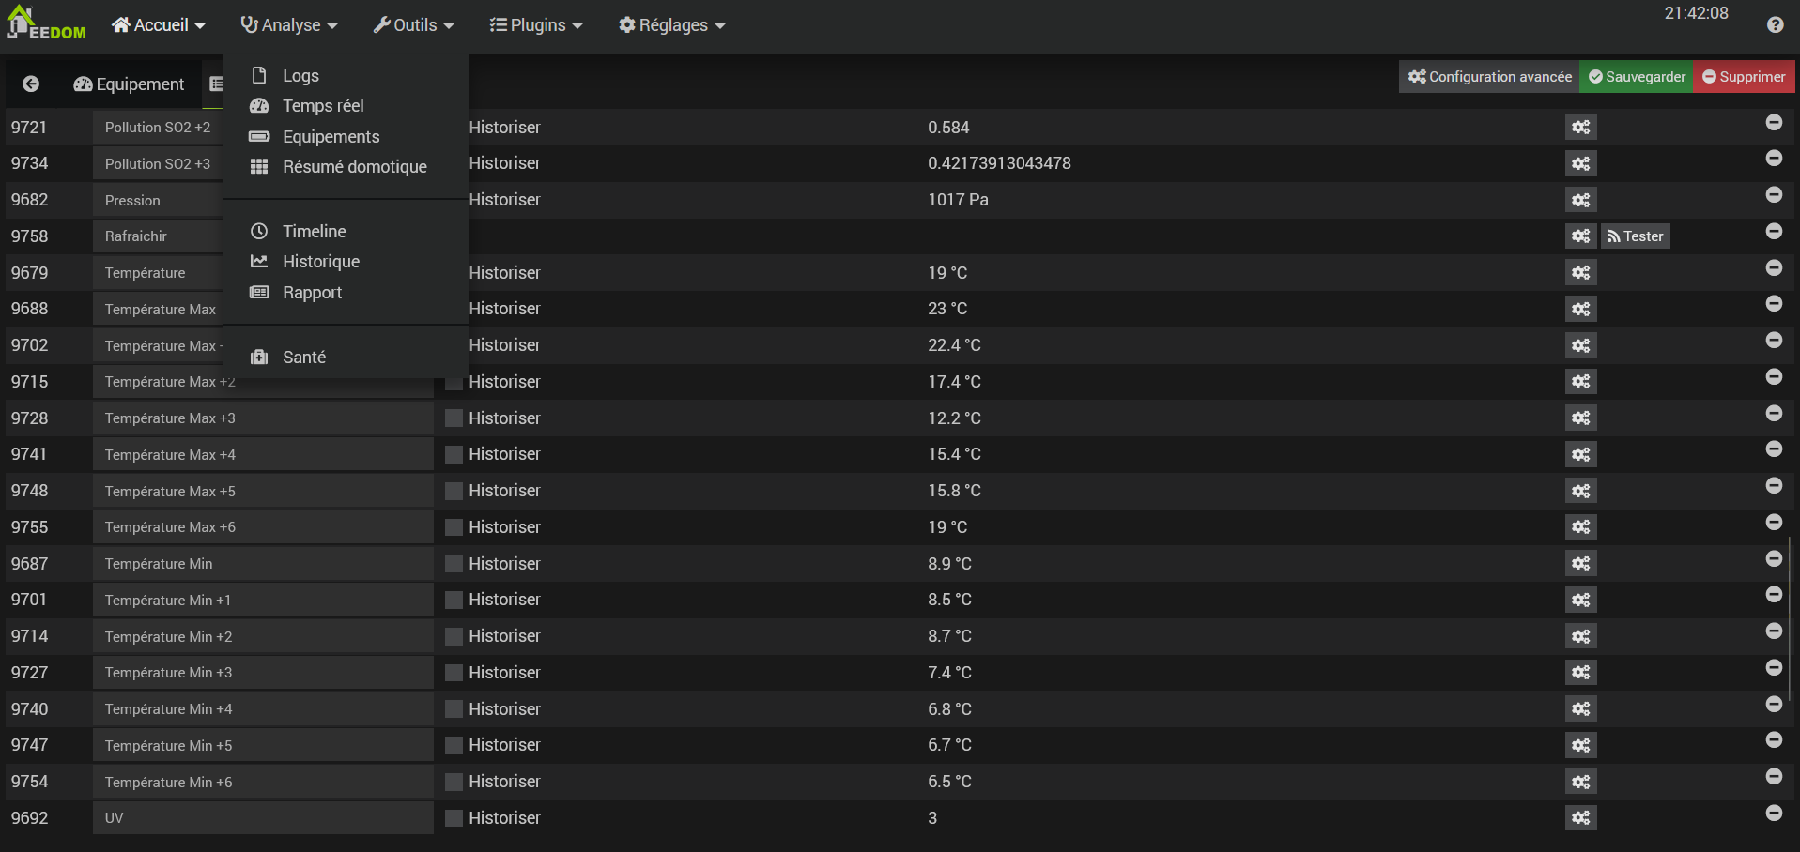Screen dimensions: 1800x852
Task: Choose Résumé domotique menu entry
Action: pos(354,167)
